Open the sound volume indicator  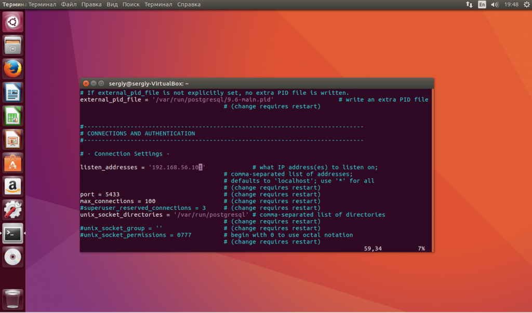pyautogui.click(x=495, y=5)
